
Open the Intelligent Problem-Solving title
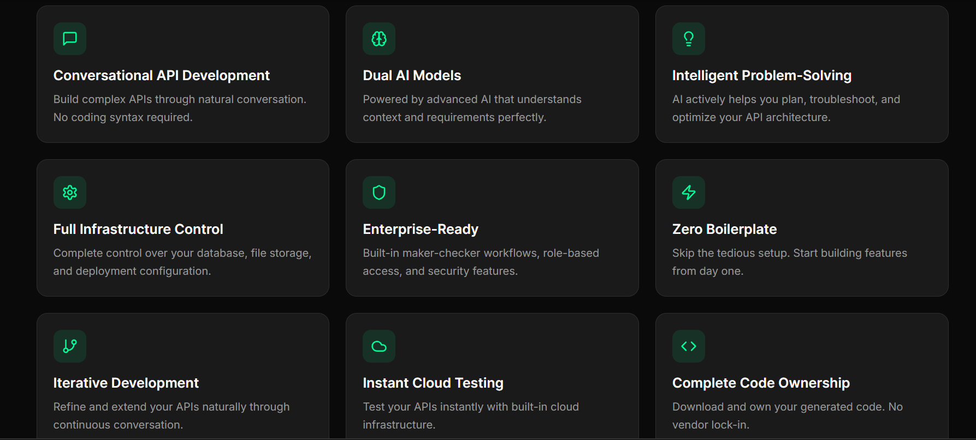click(761, 75)
